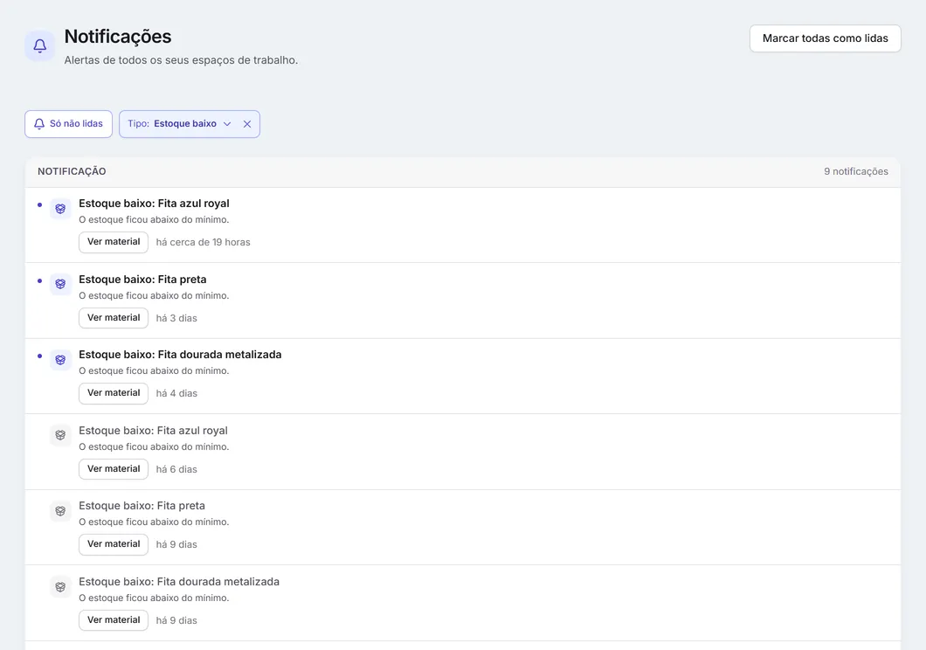
Task: Click Ver material for Fita preta, há 9 dias
Action: [114, 544]
